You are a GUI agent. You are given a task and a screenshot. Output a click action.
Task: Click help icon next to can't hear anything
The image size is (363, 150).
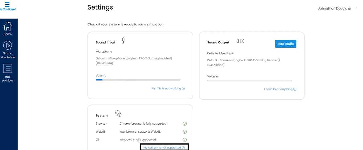click(x=295, y=89)
